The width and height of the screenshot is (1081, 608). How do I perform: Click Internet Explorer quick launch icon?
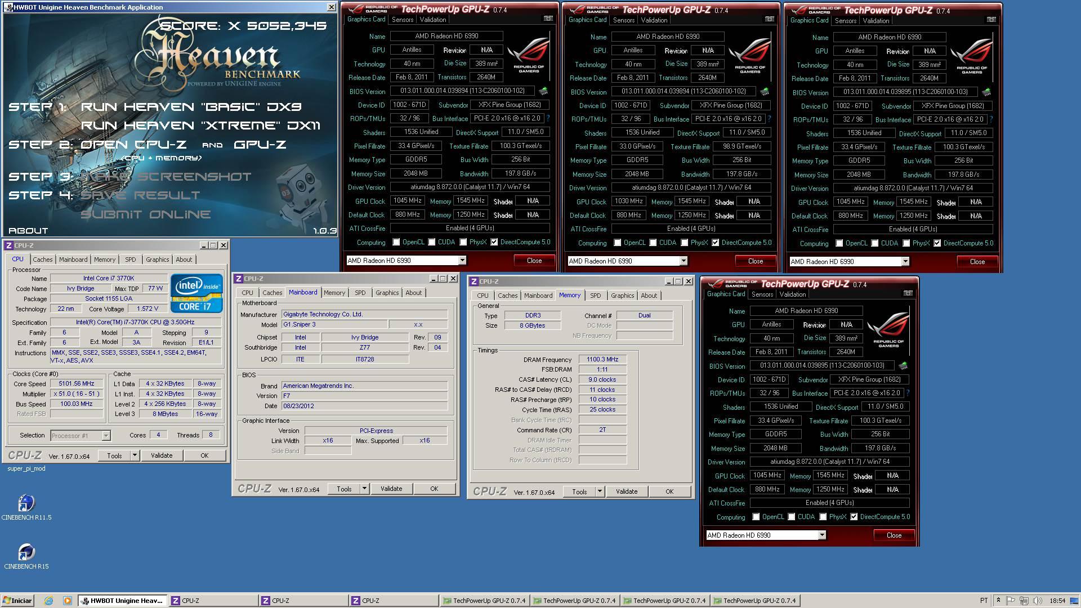(48, 601)
